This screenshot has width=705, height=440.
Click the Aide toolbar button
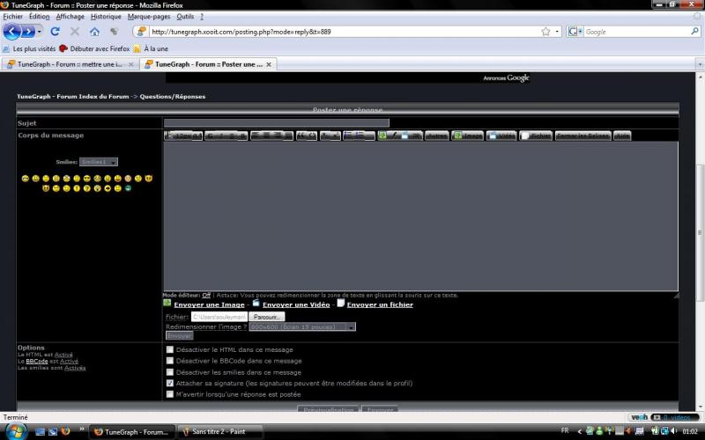click(x=622, y=136)
